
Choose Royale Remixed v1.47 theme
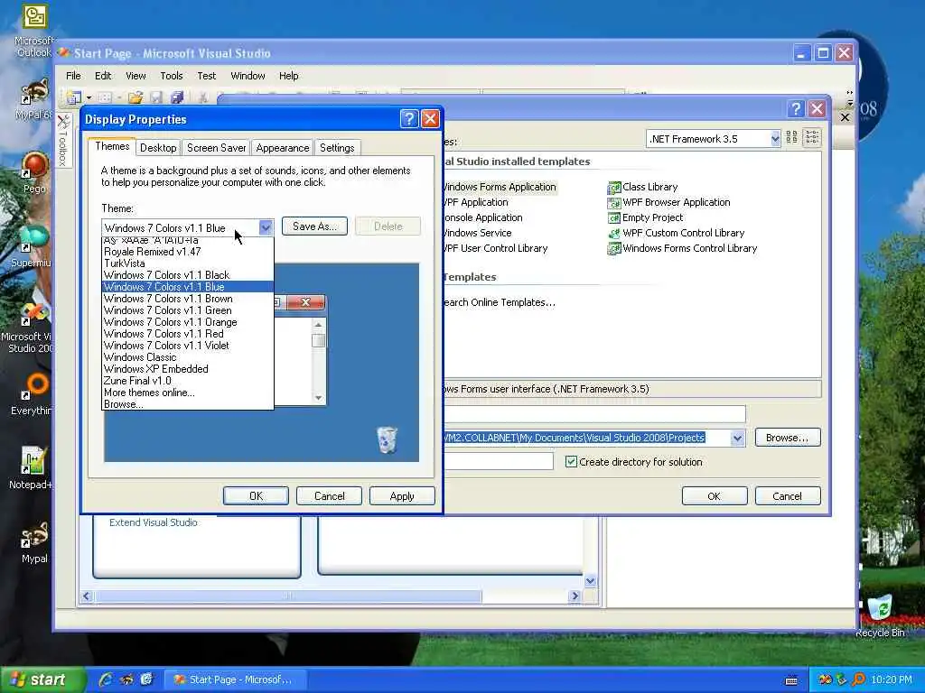(188, 252)
